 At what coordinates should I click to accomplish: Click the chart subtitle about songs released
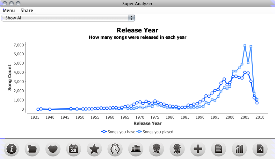(138, 37)
